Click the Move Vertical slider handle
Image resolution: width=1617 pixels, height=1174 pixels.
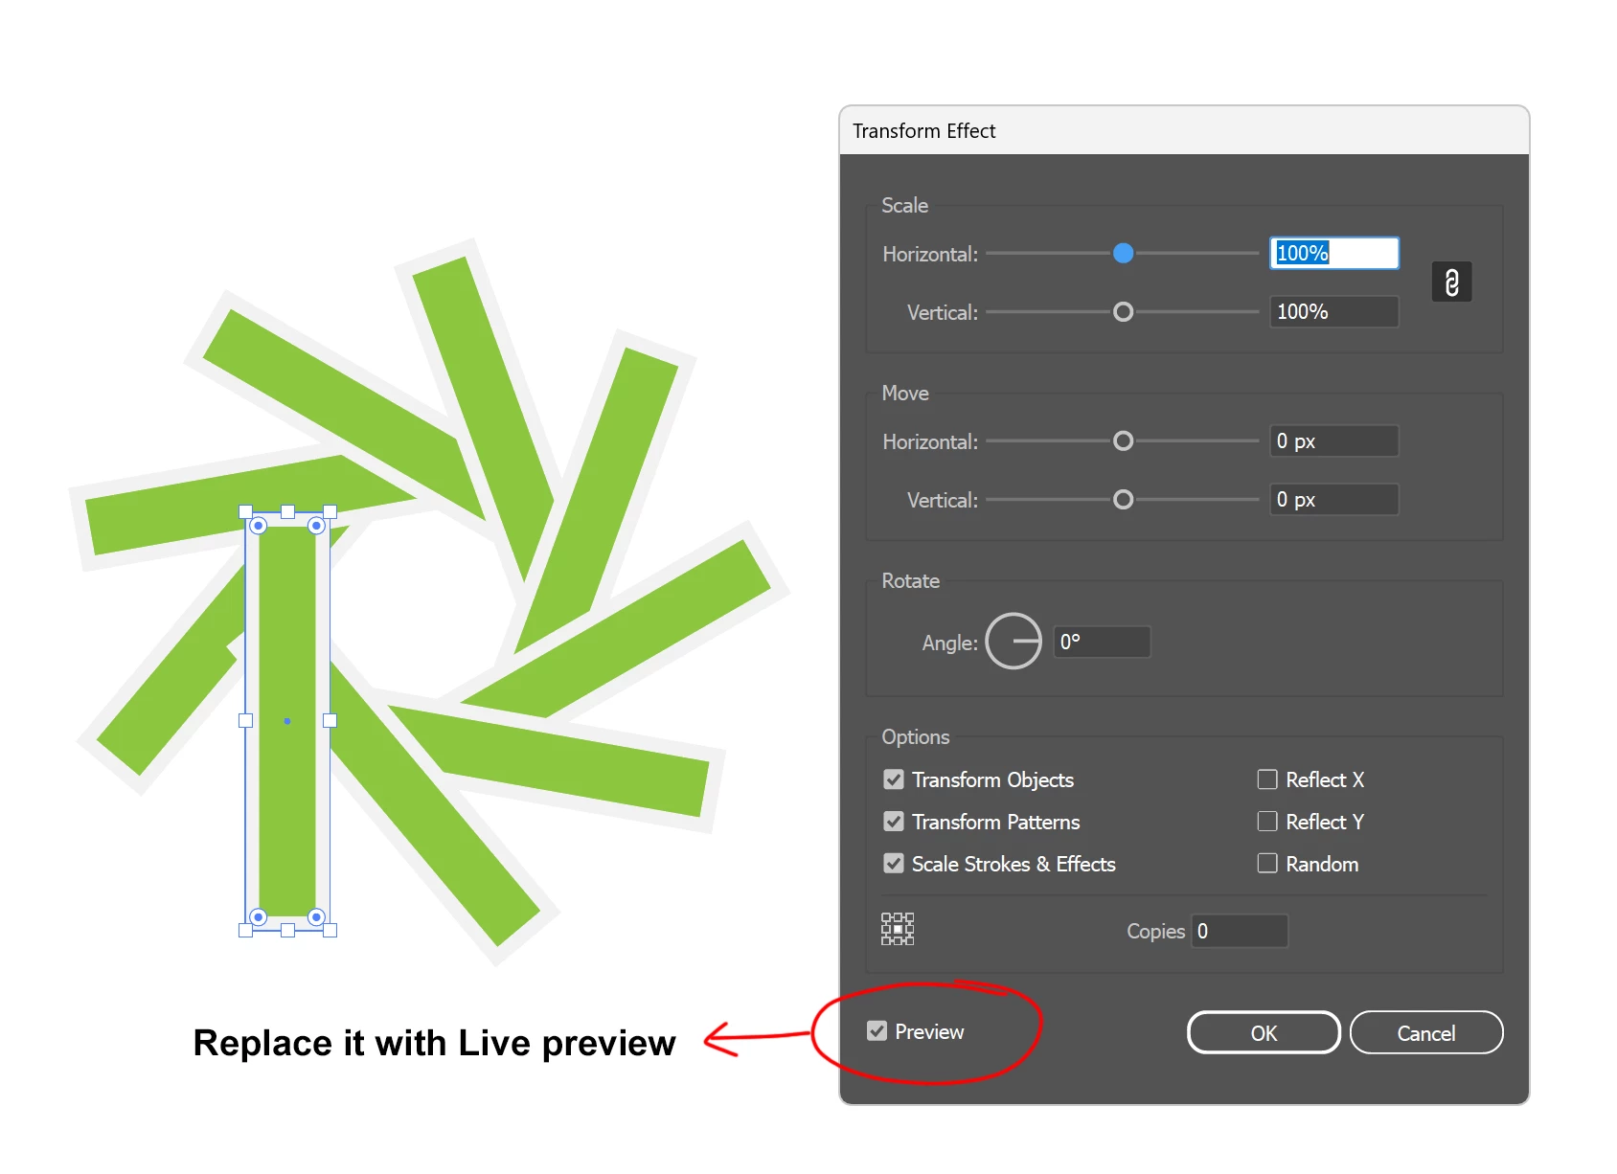pos(1124,500)
